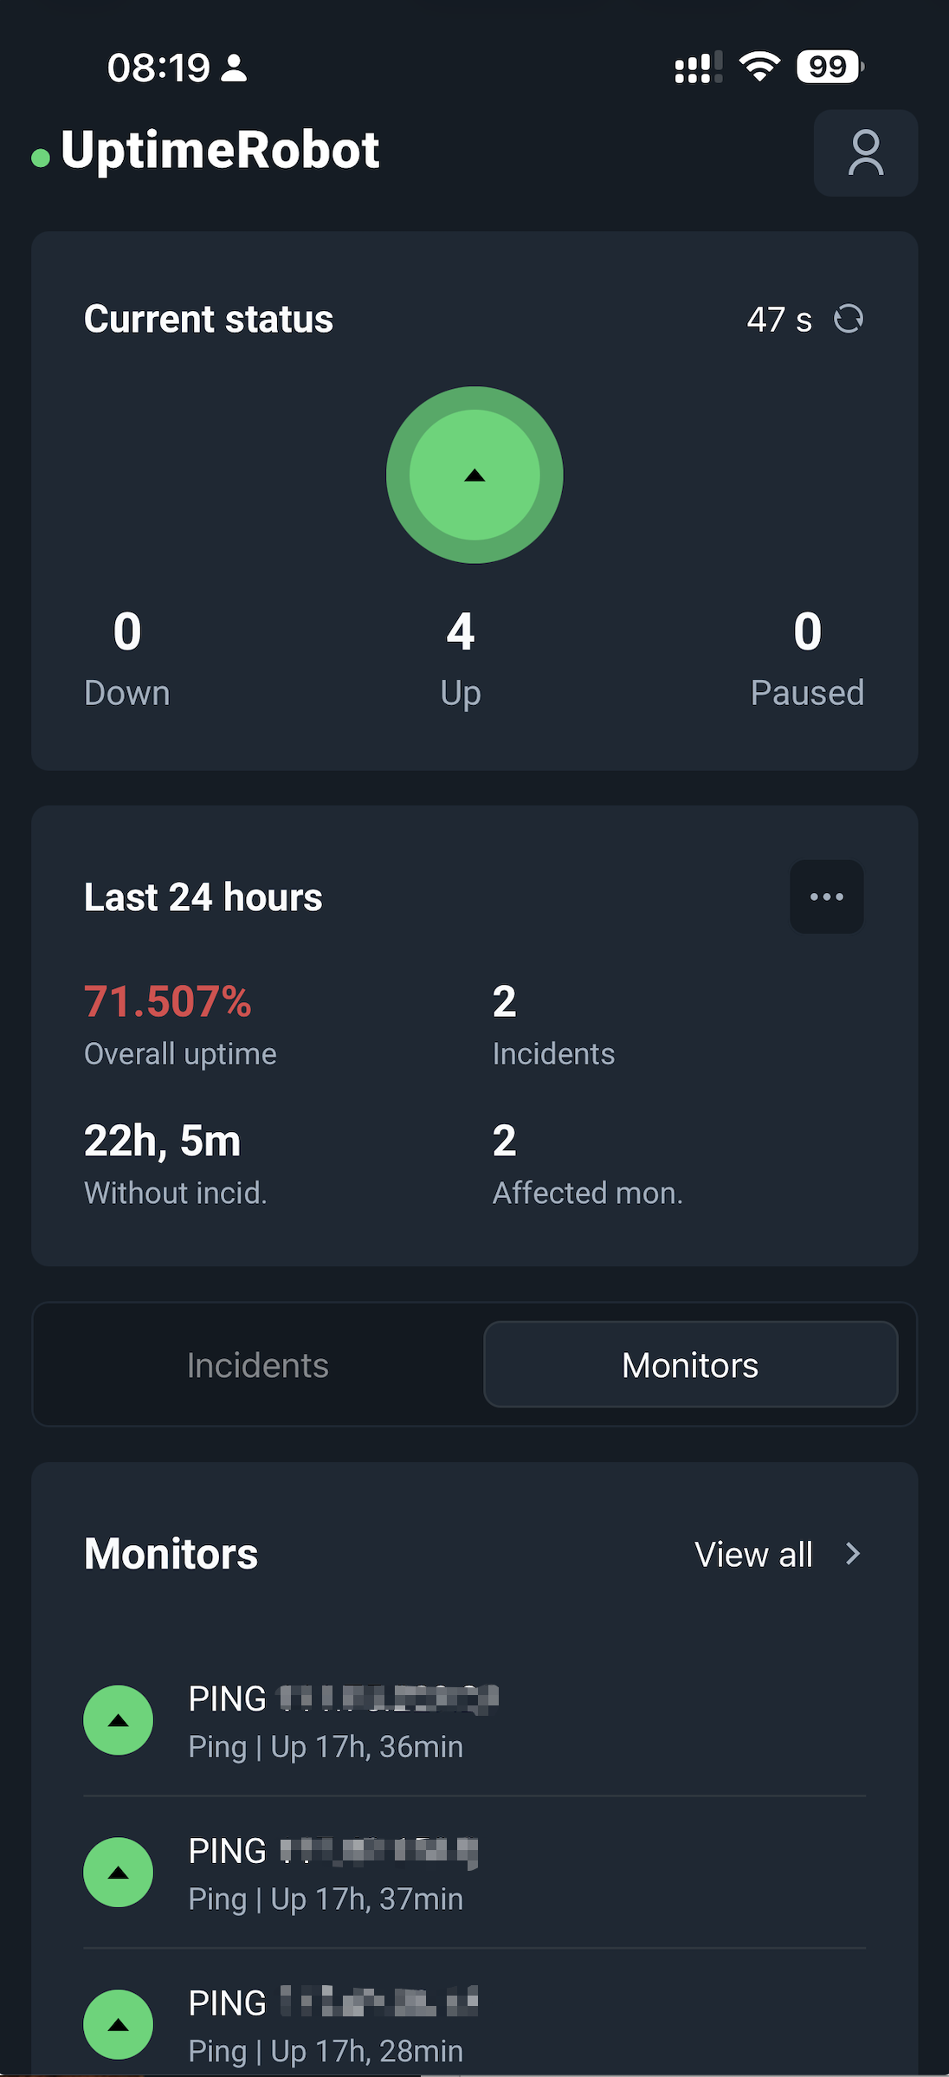Tap the 47 s refresh countdown

pos(779,320)
